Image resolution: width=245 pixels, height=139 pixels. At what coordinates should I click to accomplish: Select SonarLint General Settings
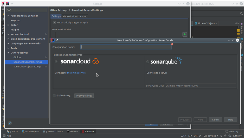point(27,62)
